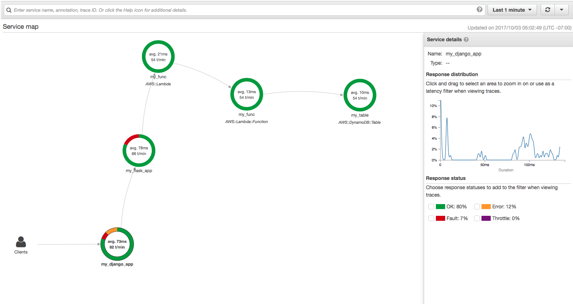Select the Clients user icon

(x=21, y=242)
